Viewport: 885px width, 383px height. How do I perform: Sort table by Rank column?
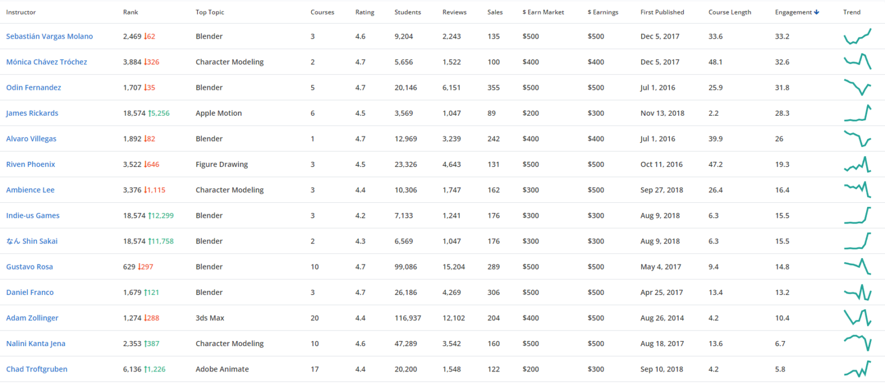click(x=131, y=12)
